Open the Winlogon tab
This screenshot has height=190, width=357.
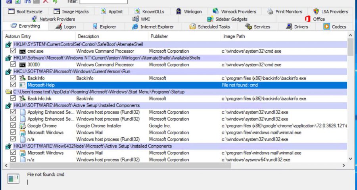[189, 11]
